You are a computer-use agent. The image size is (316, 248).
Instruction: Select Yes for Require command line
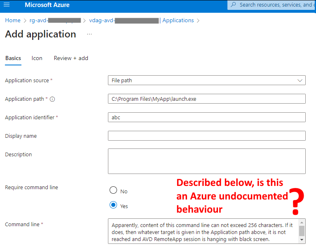click(x=113, y=205)
